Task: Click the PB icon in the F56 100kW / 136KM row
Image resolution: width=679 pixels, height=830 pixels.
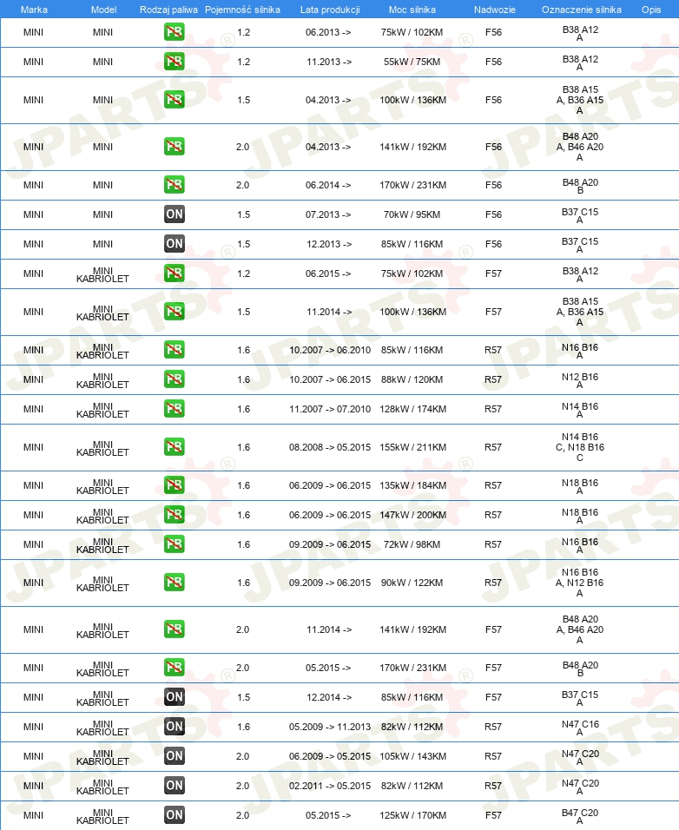Action: 175,100
